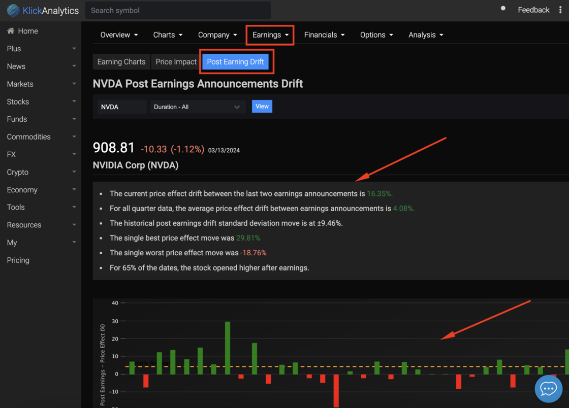
Task: Click the tallest green bar in chart
Action: coord(228,348)
